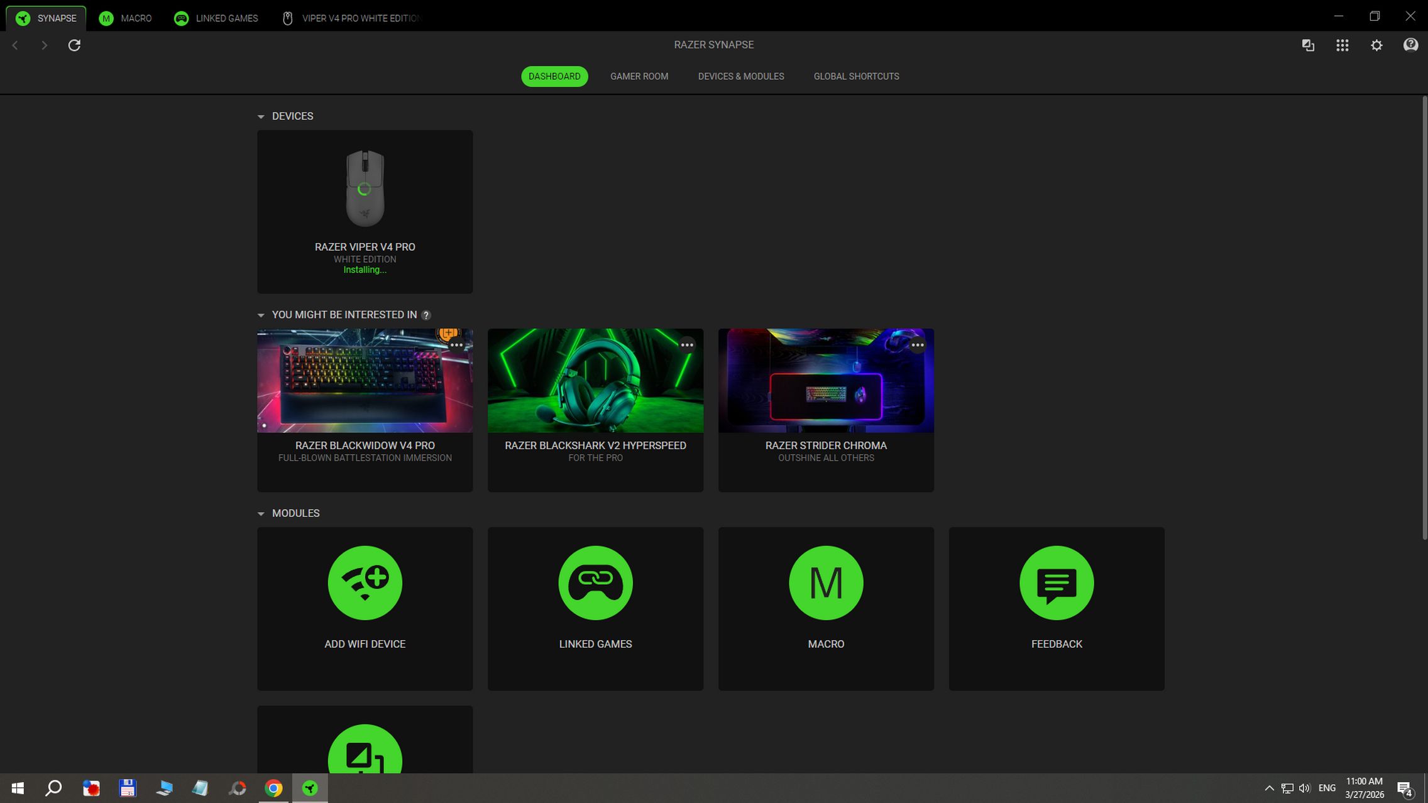Click the screen mirror icon in top bar
Screen dimensions: 1428x803
coord(1308,45)
